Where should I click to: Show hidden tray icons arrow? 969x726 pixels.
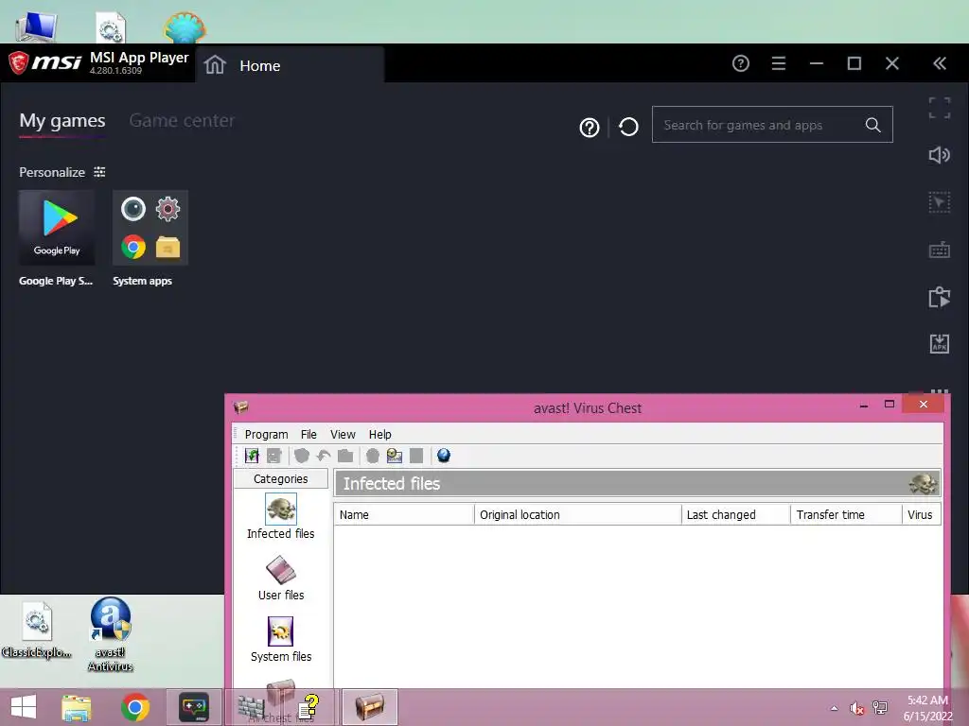835,708
